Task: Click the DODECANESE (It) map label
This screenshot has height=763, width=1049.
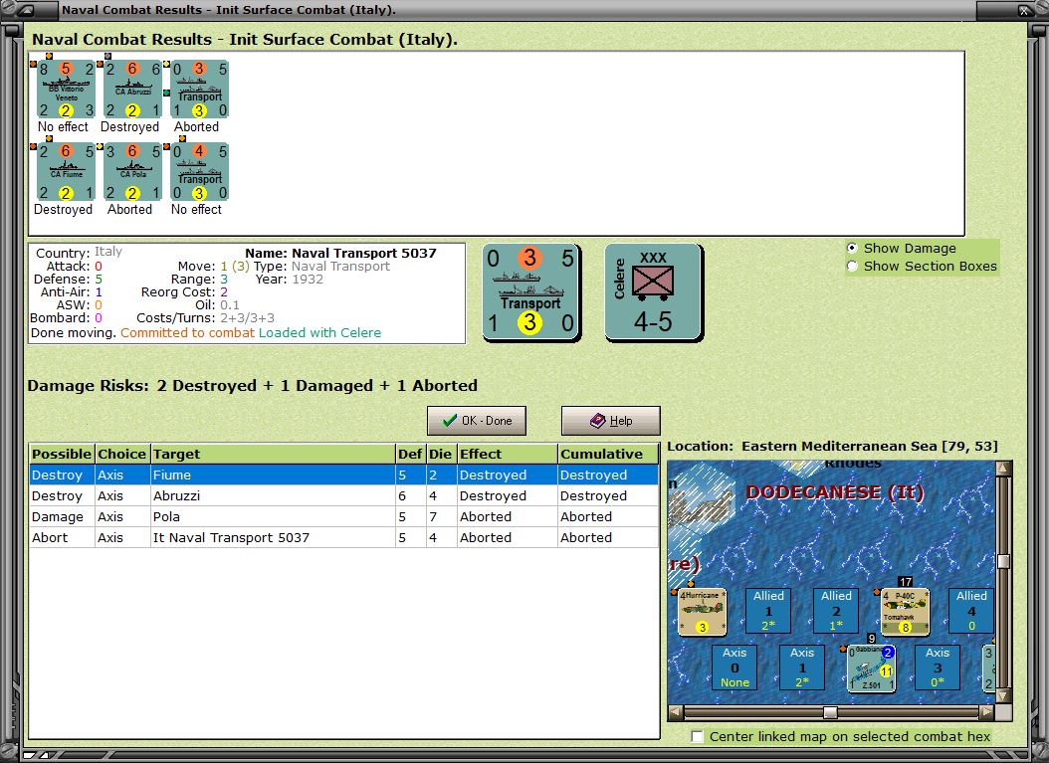Action: pos(834,492)
